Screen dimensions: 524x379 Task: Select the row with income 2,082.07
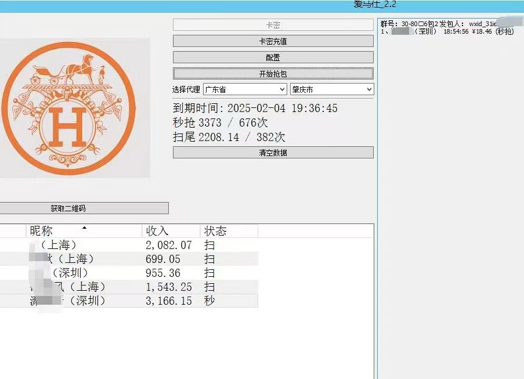[168, 245]
